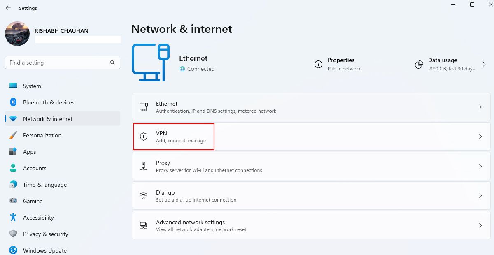
Task: Select System in the sidebar
Action: pos(32,86)
